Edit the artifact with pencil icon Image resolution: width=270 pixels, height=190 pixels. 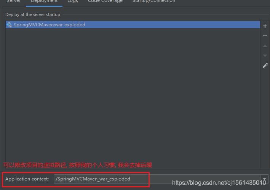point(265,65)
